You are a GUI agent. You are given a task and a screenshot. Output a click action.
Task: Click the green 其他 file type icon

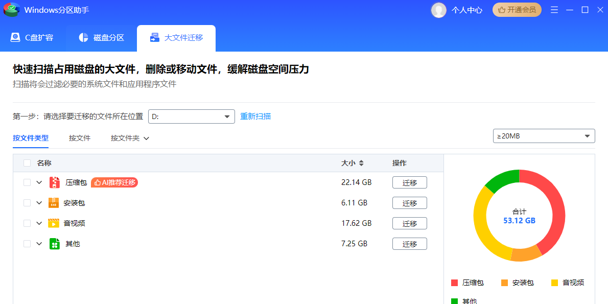point(55,244)
